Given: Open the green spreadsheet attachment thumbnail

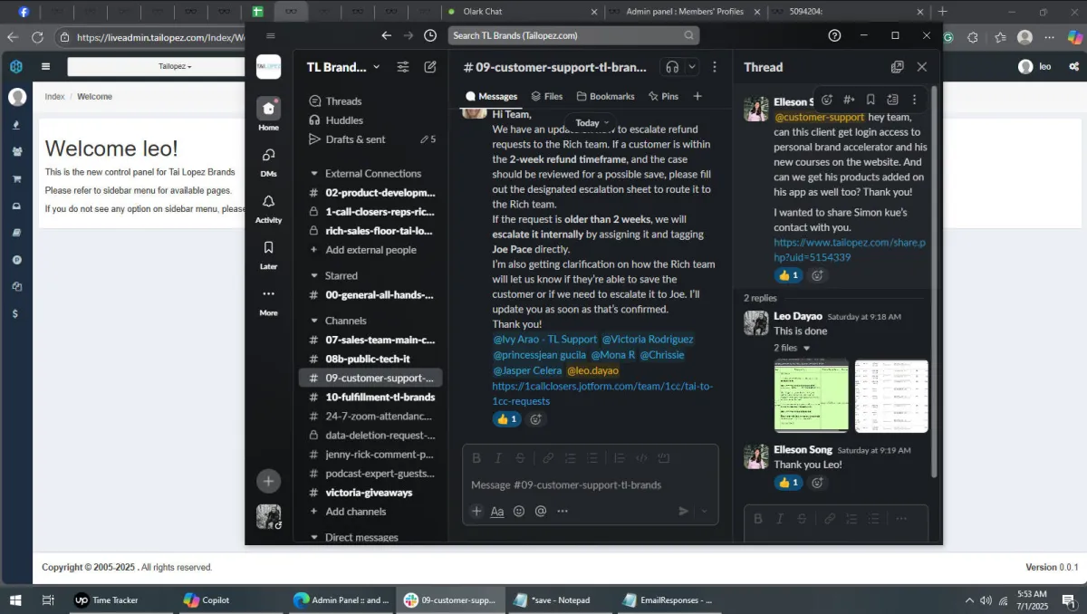Looking at the screenshot, I should coord(812,396).
